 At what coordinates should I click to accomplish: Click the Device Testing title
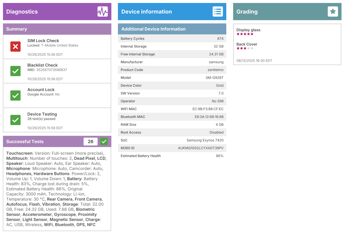point(42,114)
